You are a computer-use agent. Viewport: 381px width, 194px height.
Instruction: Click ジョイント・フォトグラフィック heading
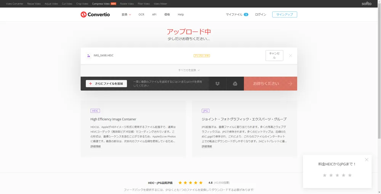pos(244,119)
